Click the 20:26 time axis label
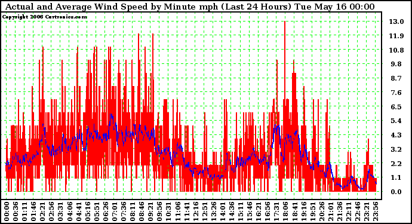This screenshot has width=412, height=224. pyautogui.click(x=321, y=211)
